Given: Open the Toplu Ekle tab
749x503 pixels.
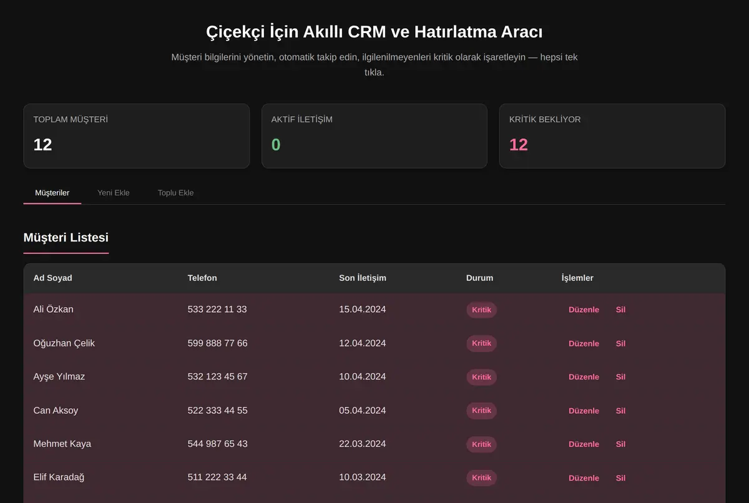Looking at the screenshot, I should [175, 193].
